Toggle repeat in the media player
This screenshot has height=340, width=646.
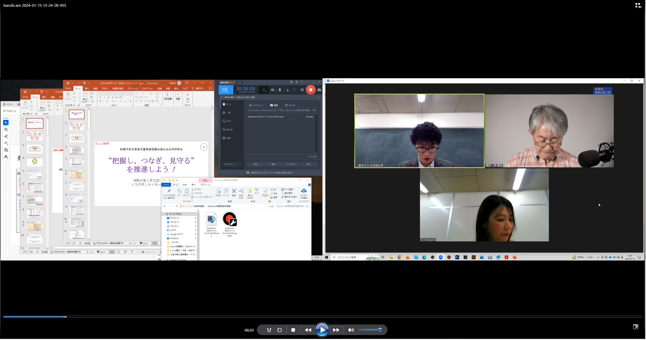(x=279, y=330)
